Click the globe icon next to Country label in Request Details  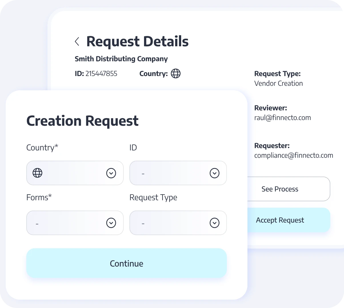point(175,73)
